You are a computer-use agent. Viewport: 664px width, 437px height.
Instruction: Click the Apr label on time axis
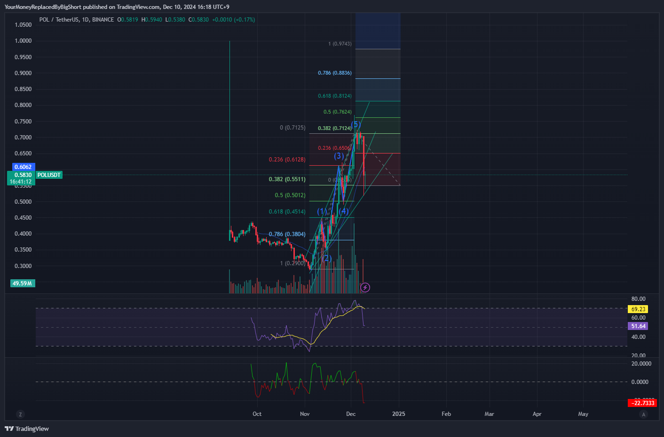(537, 414)
